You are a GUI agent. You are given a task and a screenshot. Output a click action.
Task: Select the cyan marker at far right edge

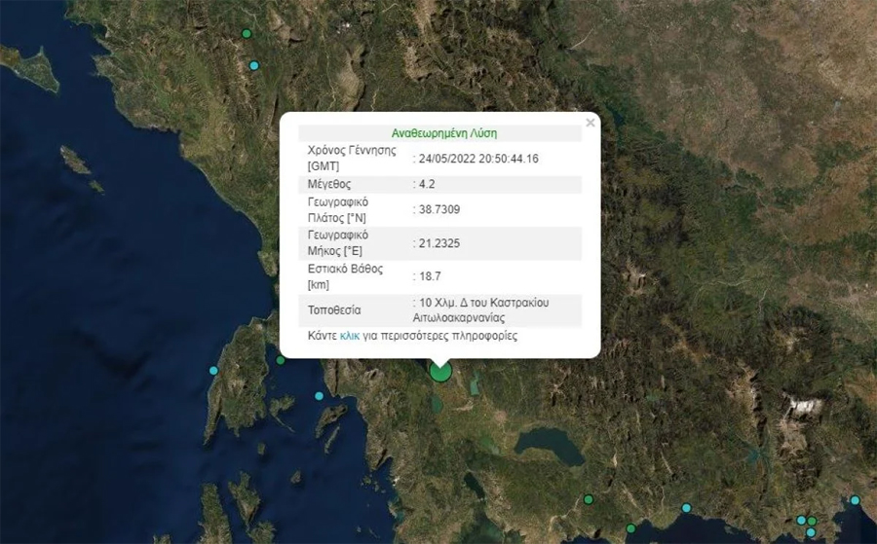pyautogui.click(x=855, y=500)
